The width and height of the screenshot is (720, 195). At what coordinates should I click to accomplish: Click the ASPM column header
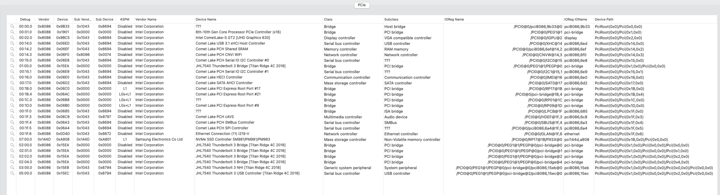pos(124,19)
